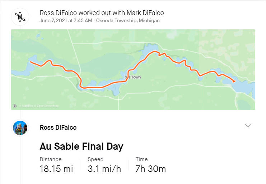Click the Sill Town label on map
266x184 pixels.
(132, 77)
